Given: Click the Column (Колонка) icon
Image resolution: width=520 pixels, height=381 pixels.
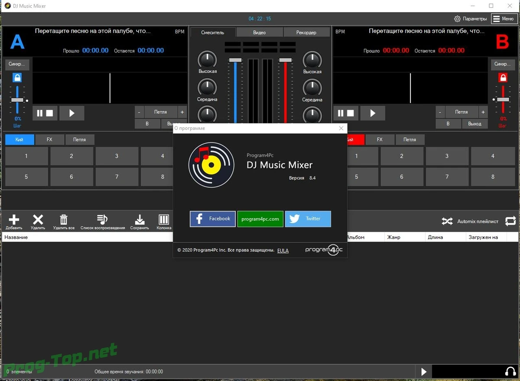Looking at the screenshot, I should [x=164, y=220].
